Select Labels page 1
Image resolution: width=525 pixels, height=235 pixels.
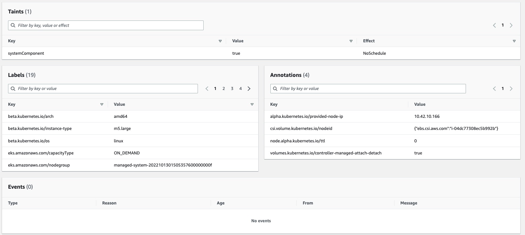click(x=215, y=89)
